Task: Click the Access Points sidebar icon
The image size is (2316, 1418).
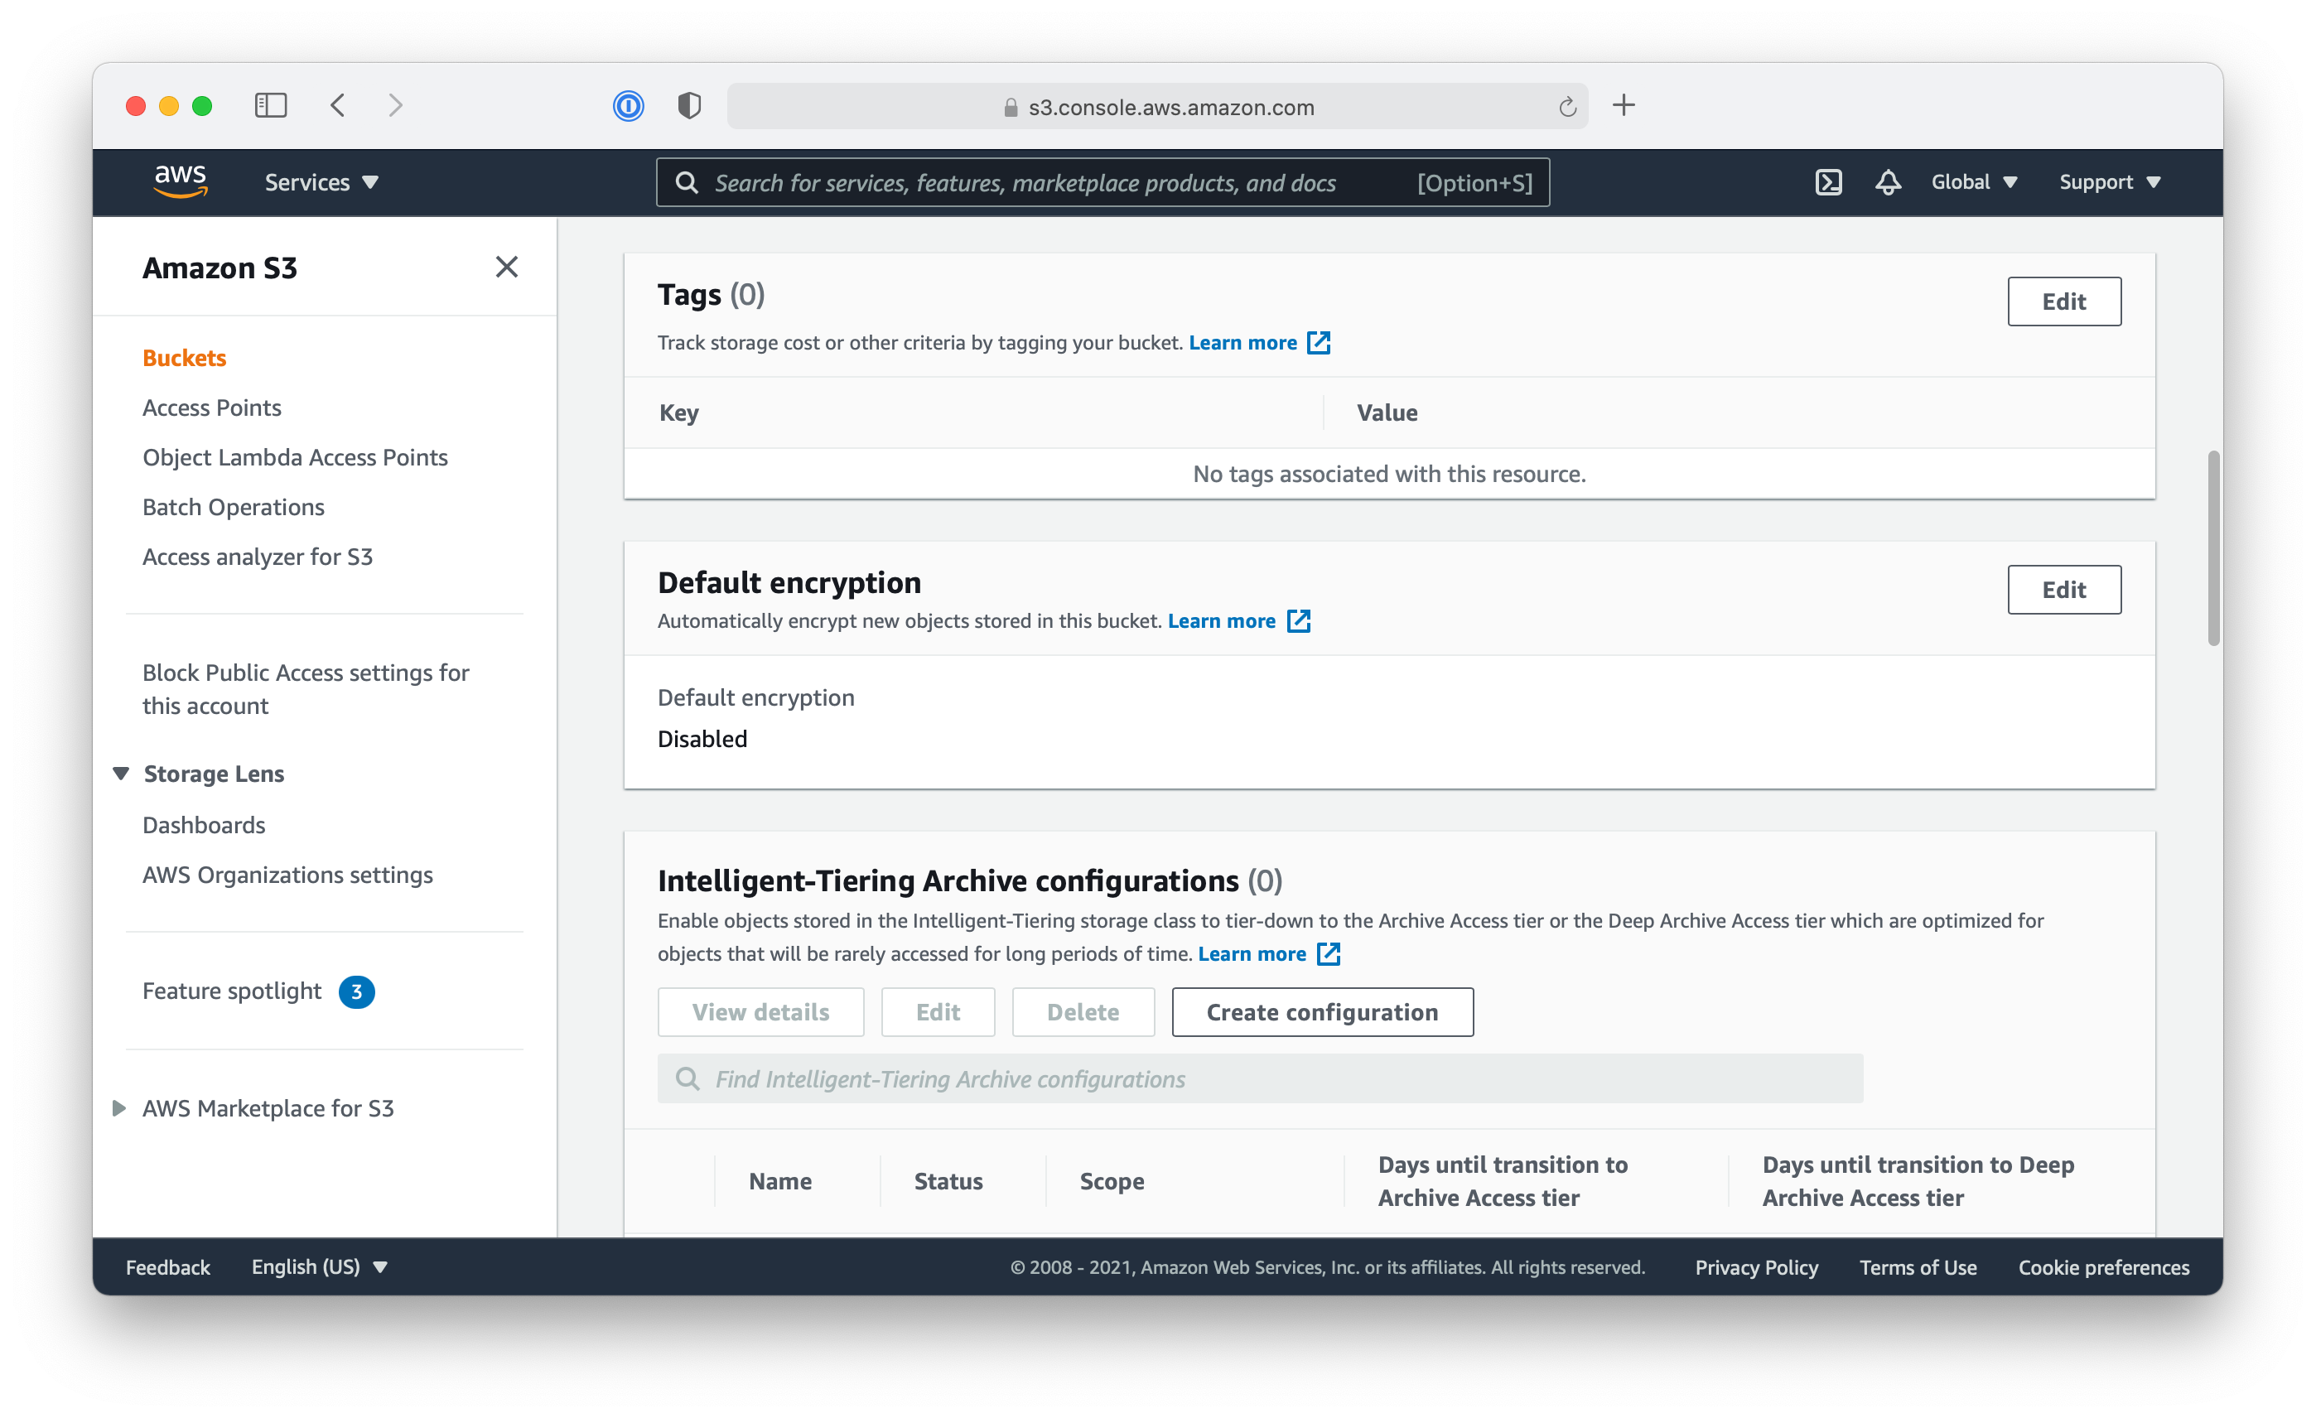Action: point(210,405)
